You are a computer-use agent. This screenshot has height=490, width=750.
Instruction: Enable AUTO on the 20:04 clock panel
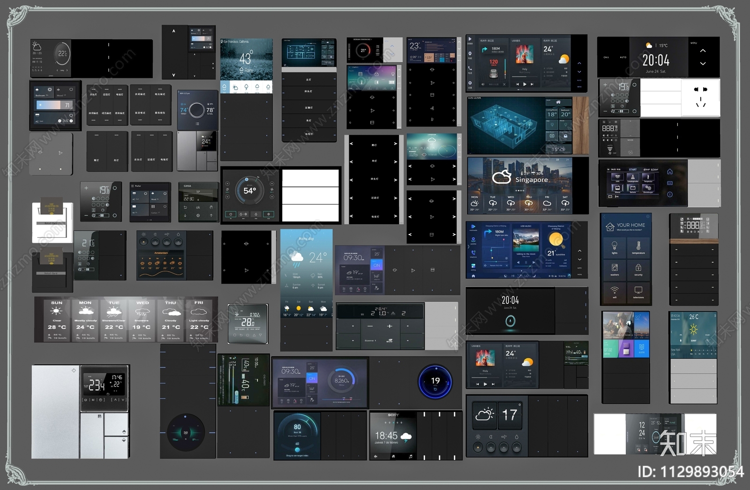[x=623, y=57]
